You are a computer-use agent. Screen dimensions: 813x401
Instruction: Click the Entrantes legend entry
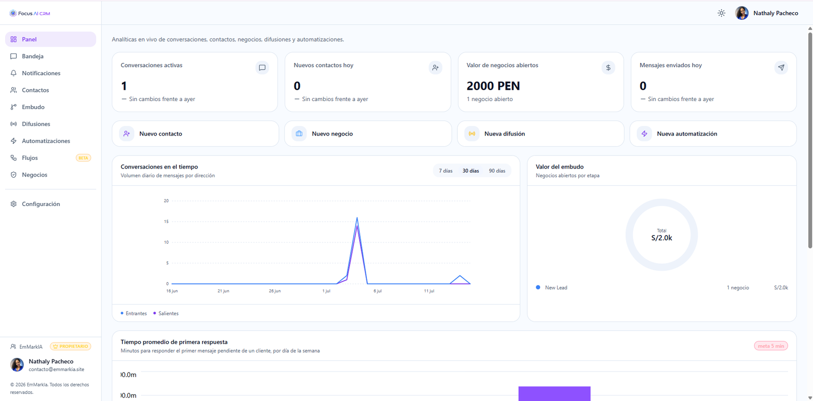(134, 314)
